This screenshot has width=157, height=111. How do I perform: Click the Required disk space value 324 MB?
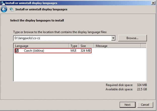142,85
